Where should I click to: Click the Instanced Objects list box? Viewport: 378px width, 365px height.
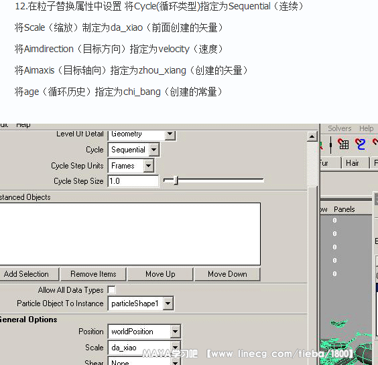(130, 234)
